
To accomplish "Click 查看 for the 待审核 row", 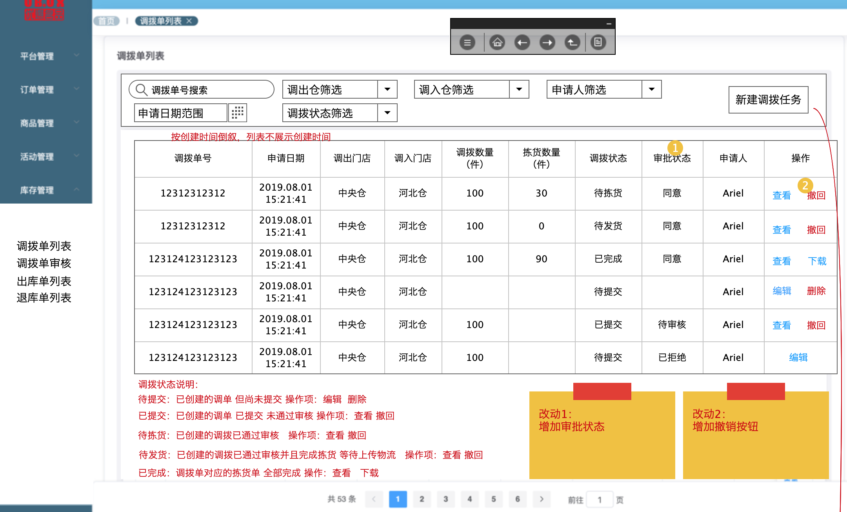I will [782, 325].
